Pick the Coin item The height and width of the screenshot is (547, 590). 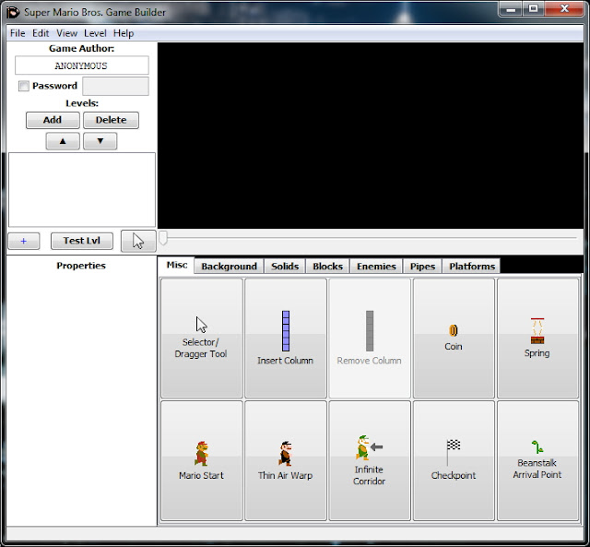[x=454, y=338]
